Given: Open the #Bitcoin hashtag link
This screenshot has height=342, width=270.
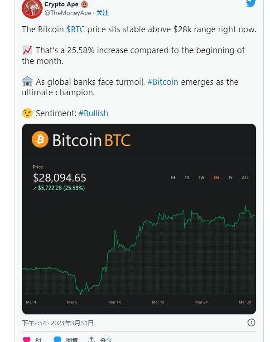Looking at the screenshot, I should (x=163, y=82).
